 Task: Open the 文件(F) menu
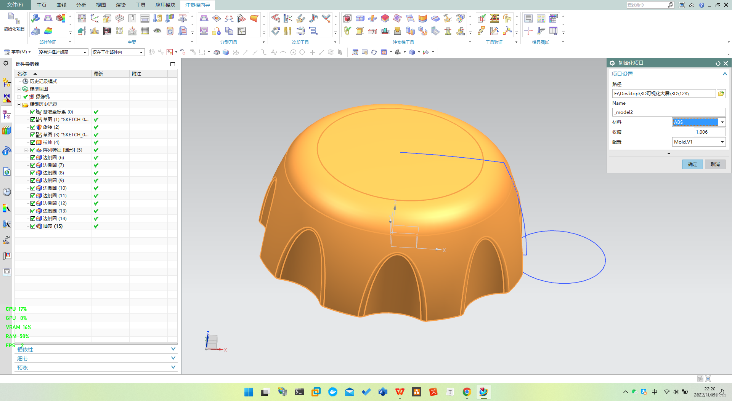tap(15, 5)
